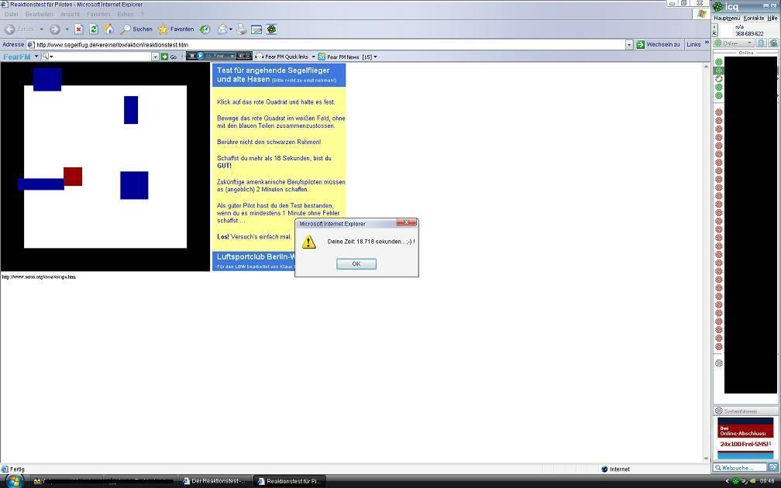
Task: Click the ICQ web search go button
Action: click(x=773, y=468)
